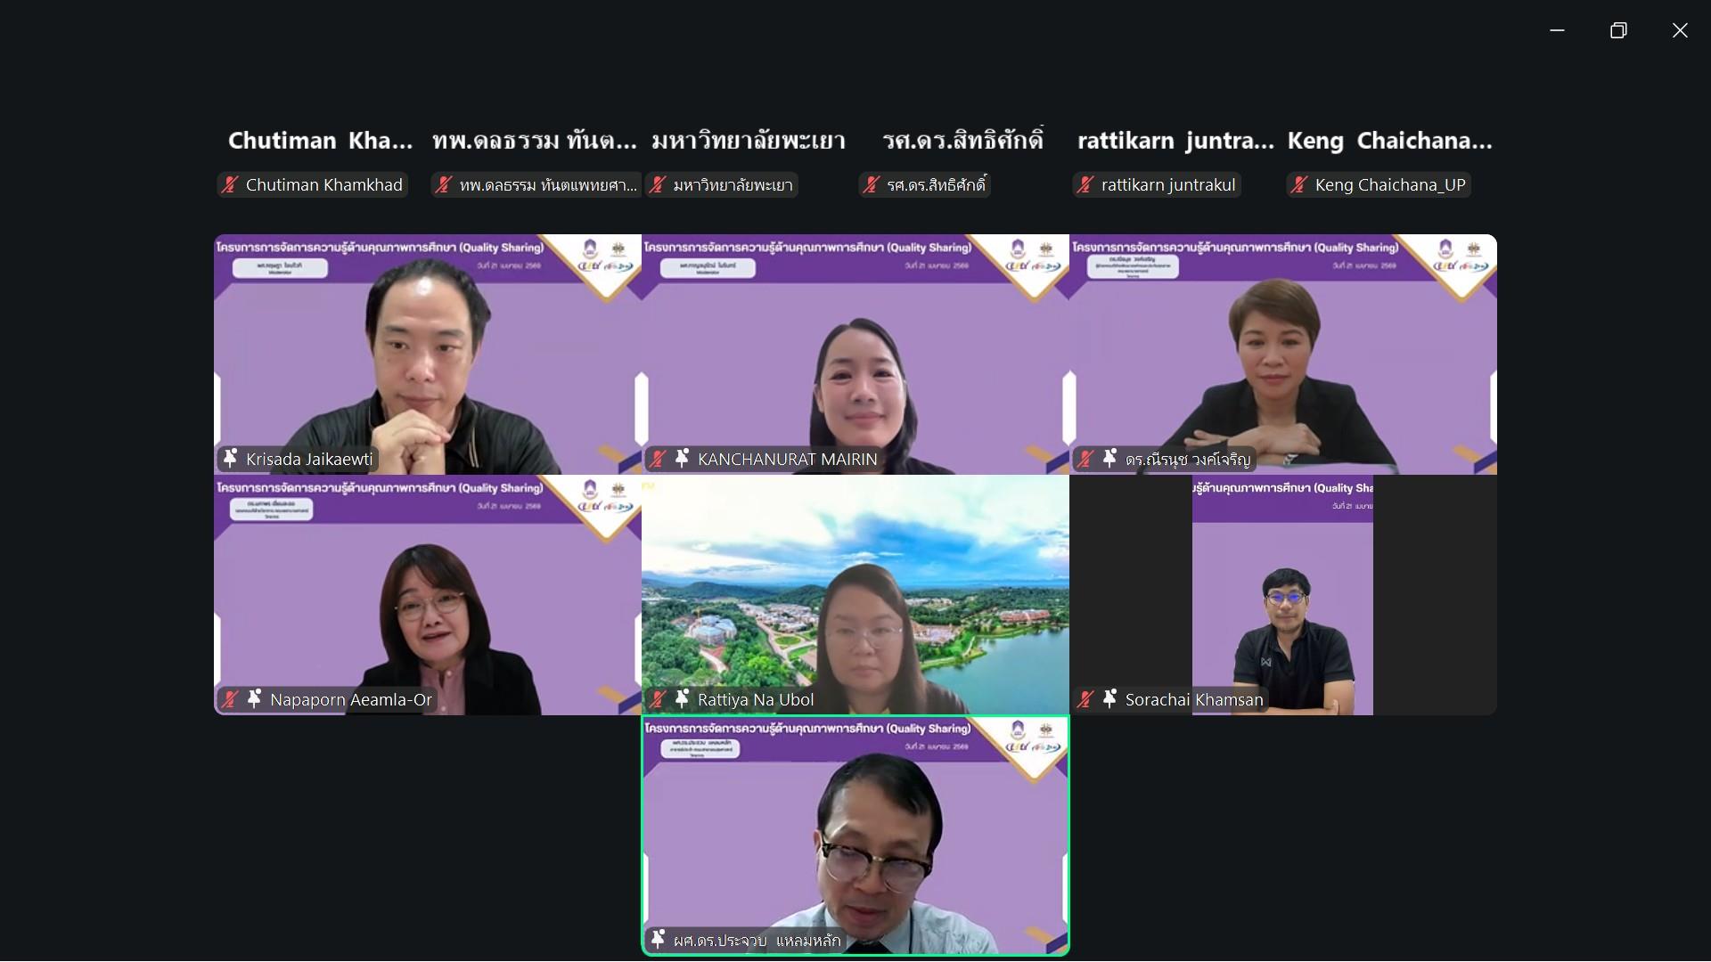
Task: Select Krisada Jaikaewti video tile
Action: coord(428,355)
